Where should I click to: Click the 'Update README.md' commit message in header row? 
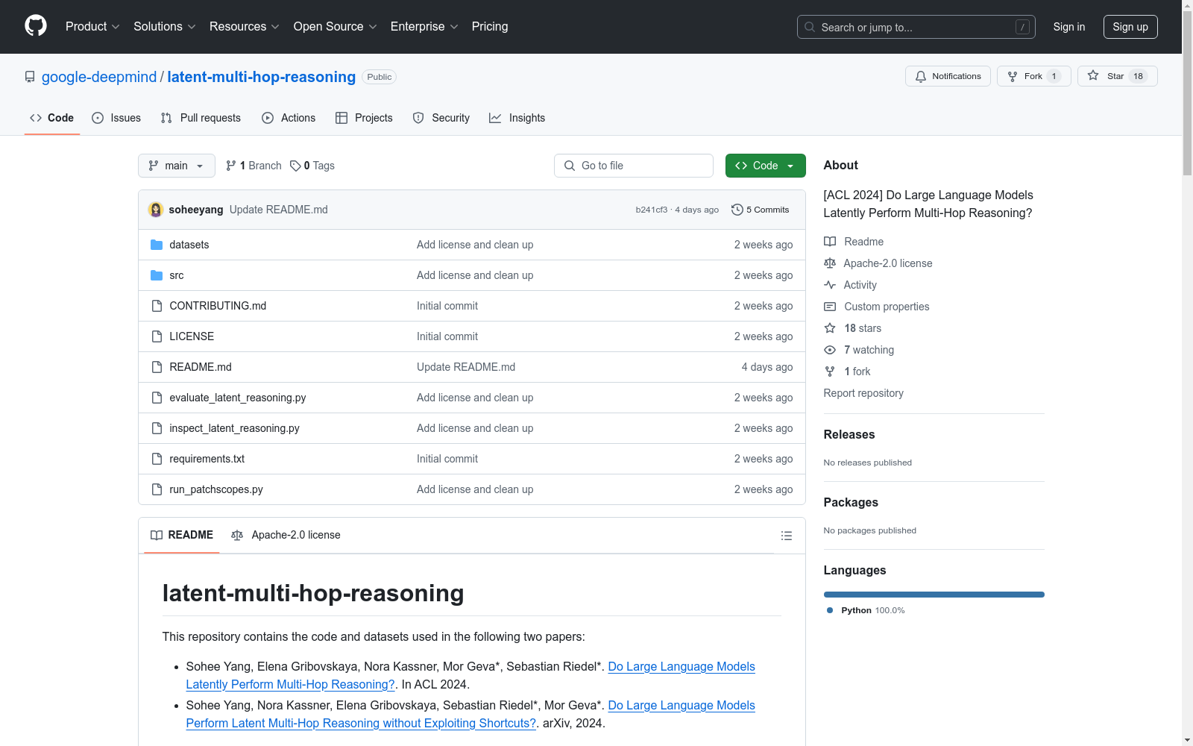(279, 210)
